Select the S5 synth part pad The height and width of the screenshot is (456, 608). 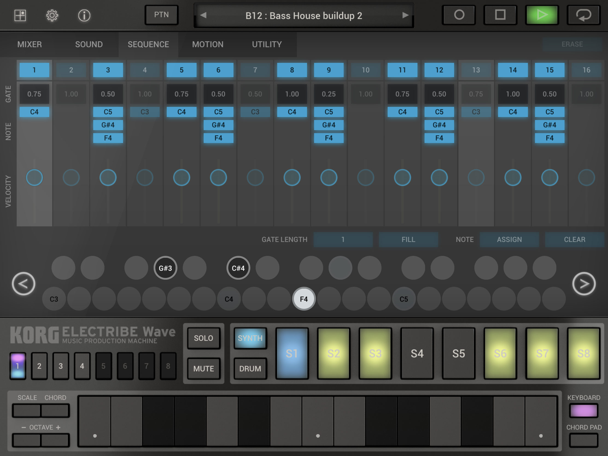[x=459, y=353]
